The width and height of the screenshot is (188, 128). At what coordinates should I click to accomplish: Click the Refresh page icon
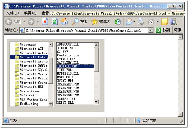55,22
